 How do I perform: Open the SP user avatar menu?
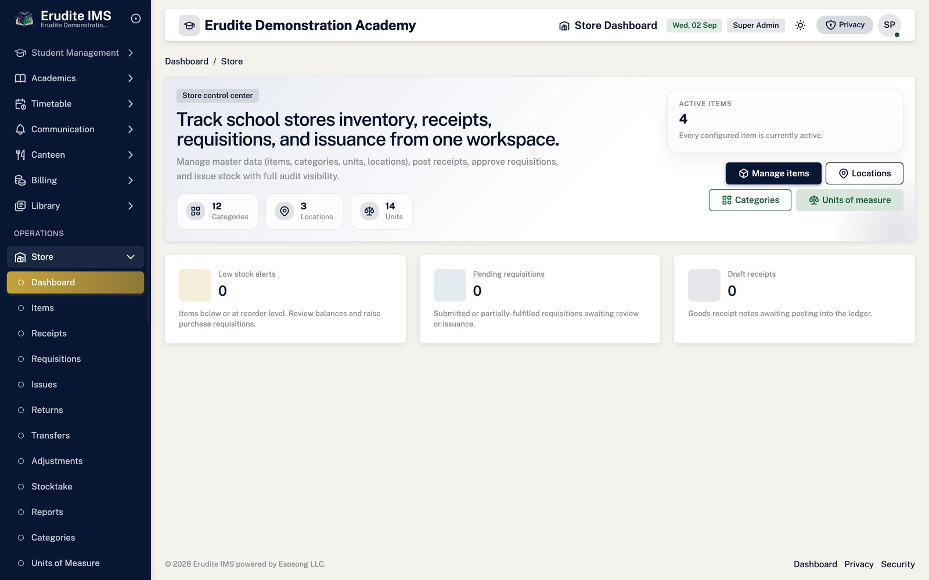pyautogui.click(x=890, y=26)
